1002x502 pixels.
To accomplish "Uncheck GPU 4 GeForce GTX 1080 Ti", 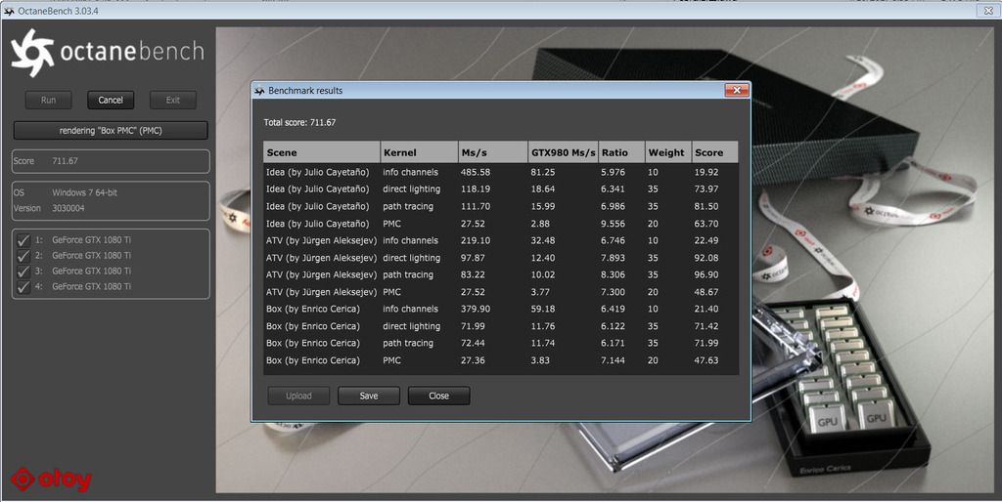I will click(x=23, y=287).
